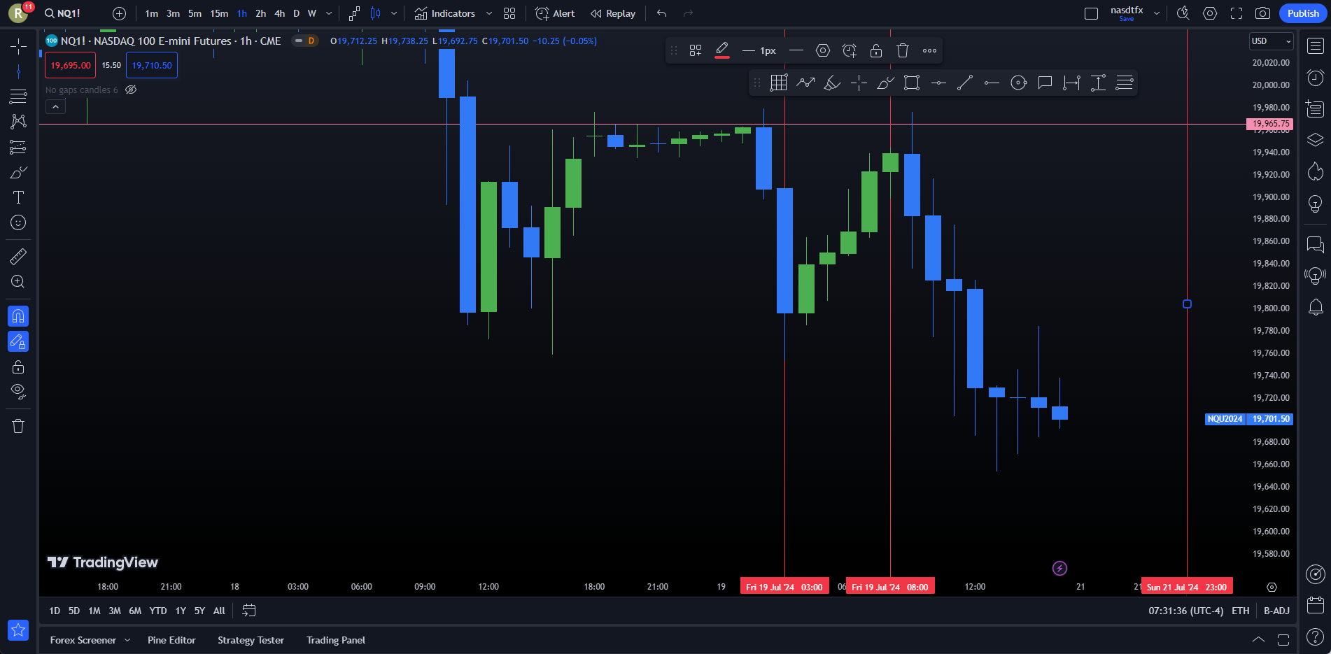Expand the timeframe intervals dropdown chevron
The image size is (1331, 654).
(329, 13)
